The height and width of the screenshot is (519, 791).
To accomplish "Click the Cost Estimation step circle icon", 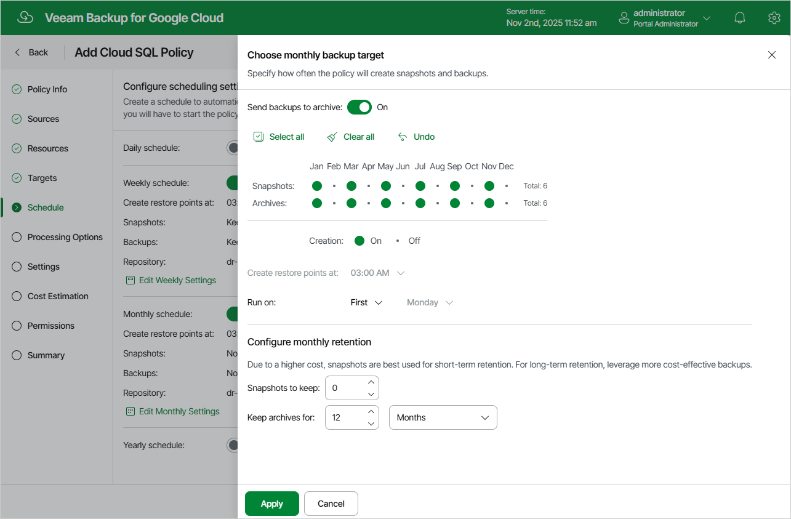I will [x=17, y=296].
